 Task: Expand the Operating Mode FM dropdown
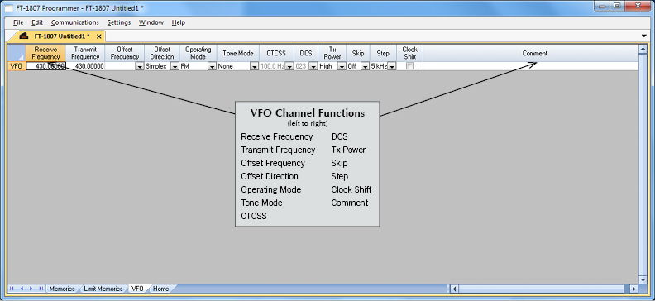tap(212, 66)
